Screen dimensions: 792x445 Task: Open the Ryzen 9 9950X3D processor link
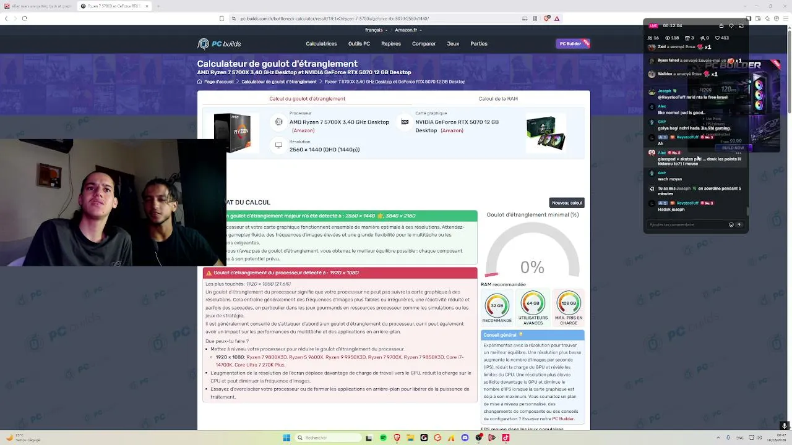click(345, 357)
